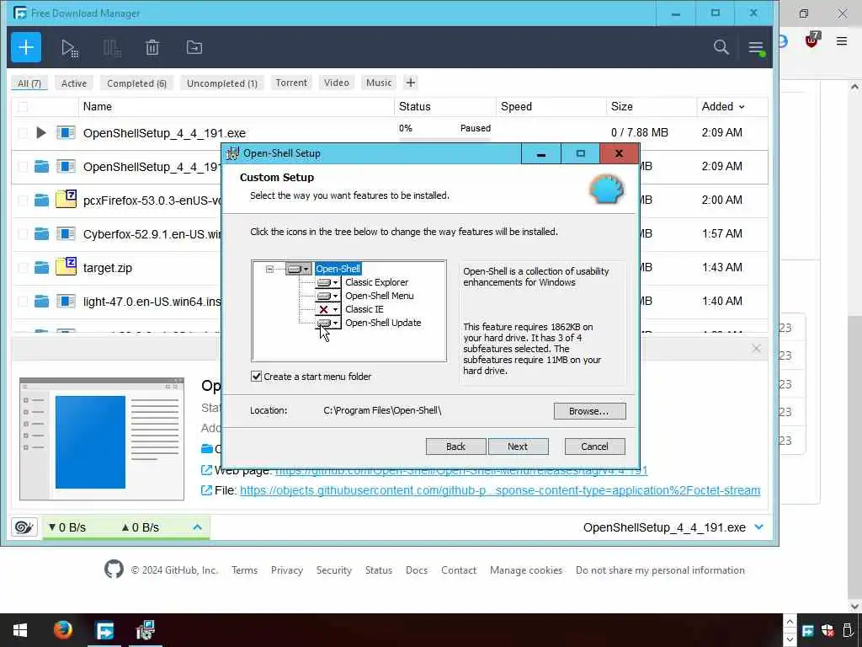Close the download details panel

click(757, 348)
